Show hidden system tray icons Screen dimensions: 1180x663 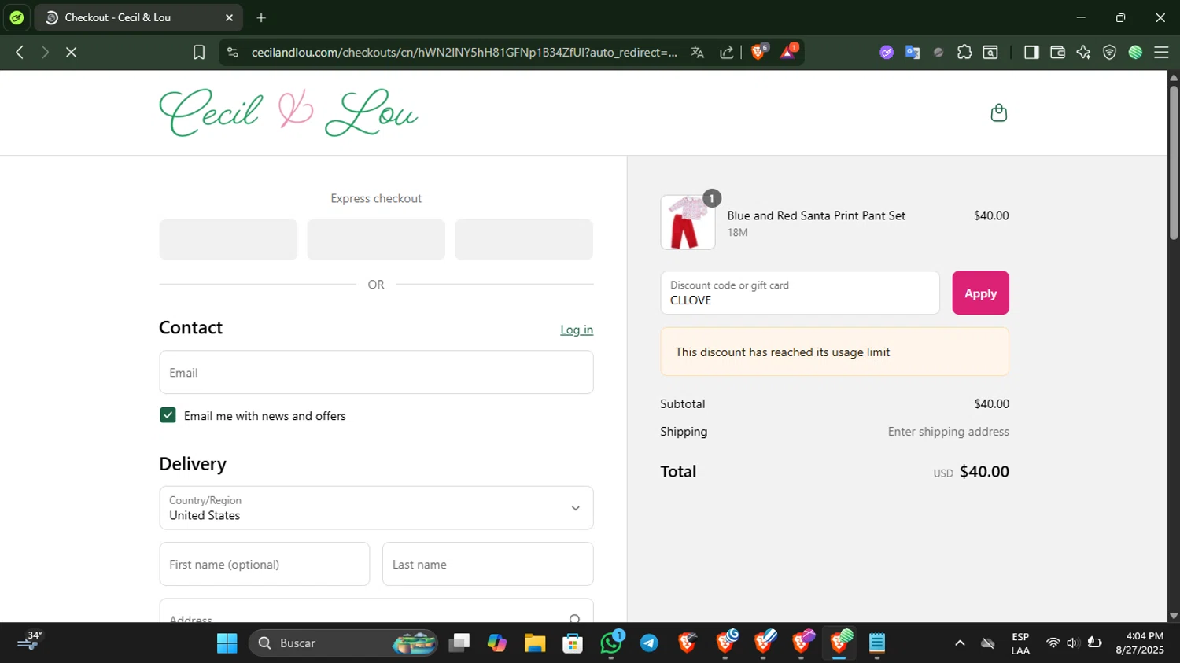click(960, 643)
